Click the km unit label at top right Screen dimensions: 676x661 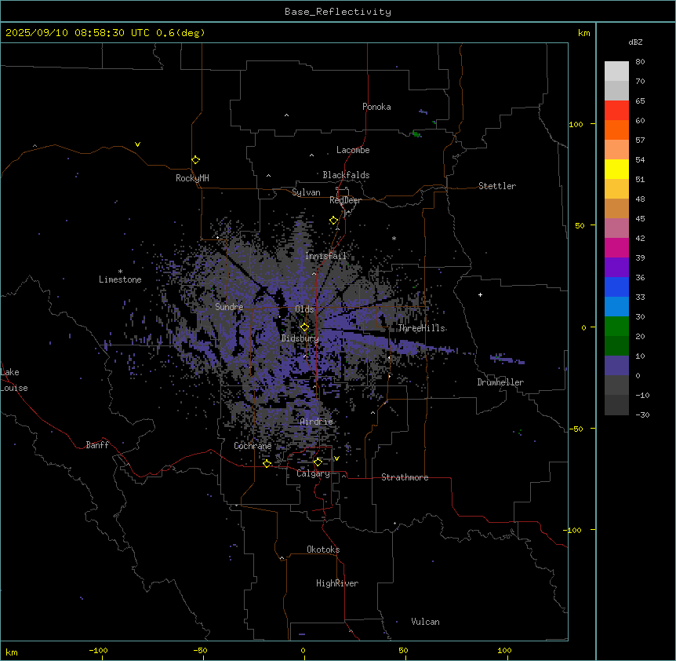coord(584,33)
